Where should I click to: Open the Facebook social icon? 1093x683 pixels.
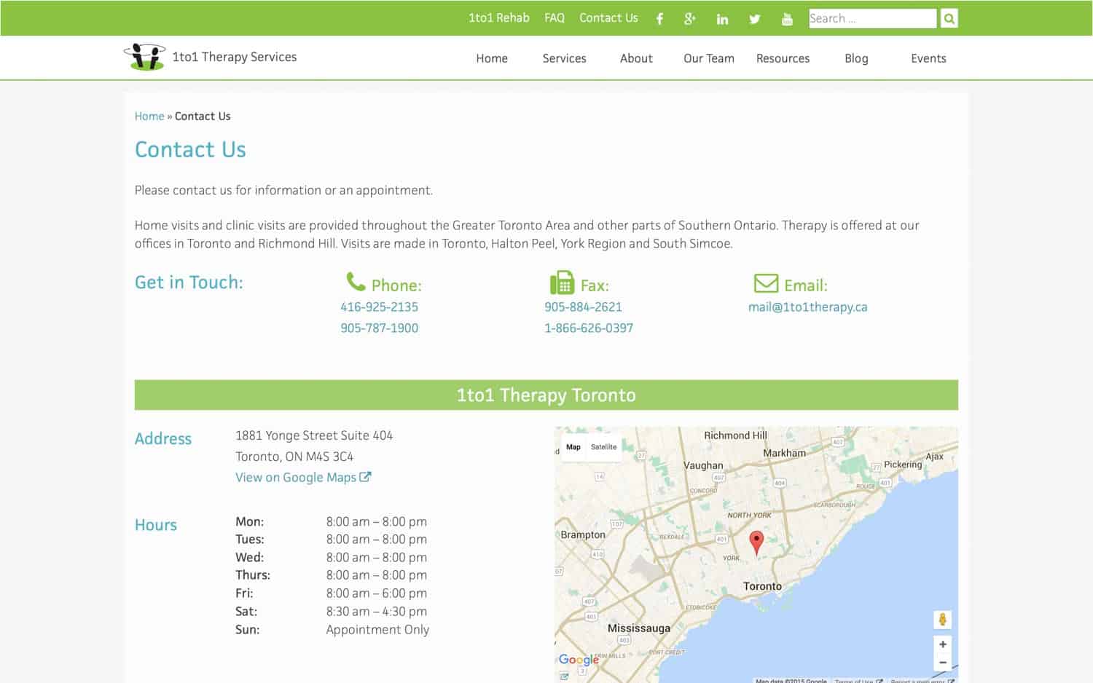click(x=659, y=19)
